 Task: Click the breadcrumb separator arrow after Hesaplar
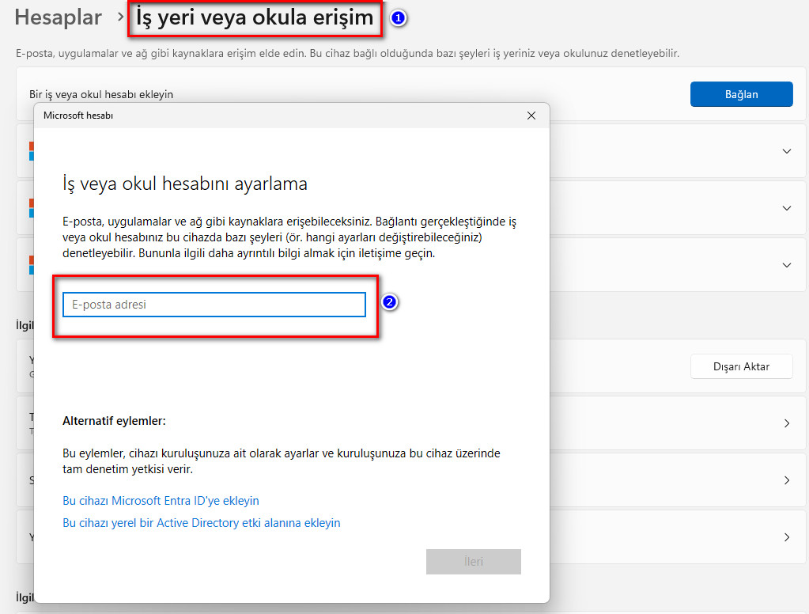tap(120, 17)
